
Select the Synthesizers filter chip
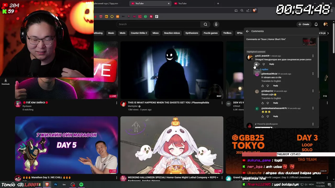coord(192,33)
